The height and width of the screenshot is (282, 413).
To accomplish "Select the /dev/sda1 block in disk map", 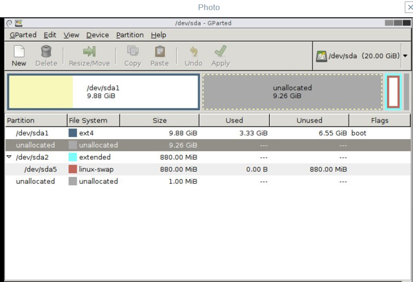I will point(103,92).
